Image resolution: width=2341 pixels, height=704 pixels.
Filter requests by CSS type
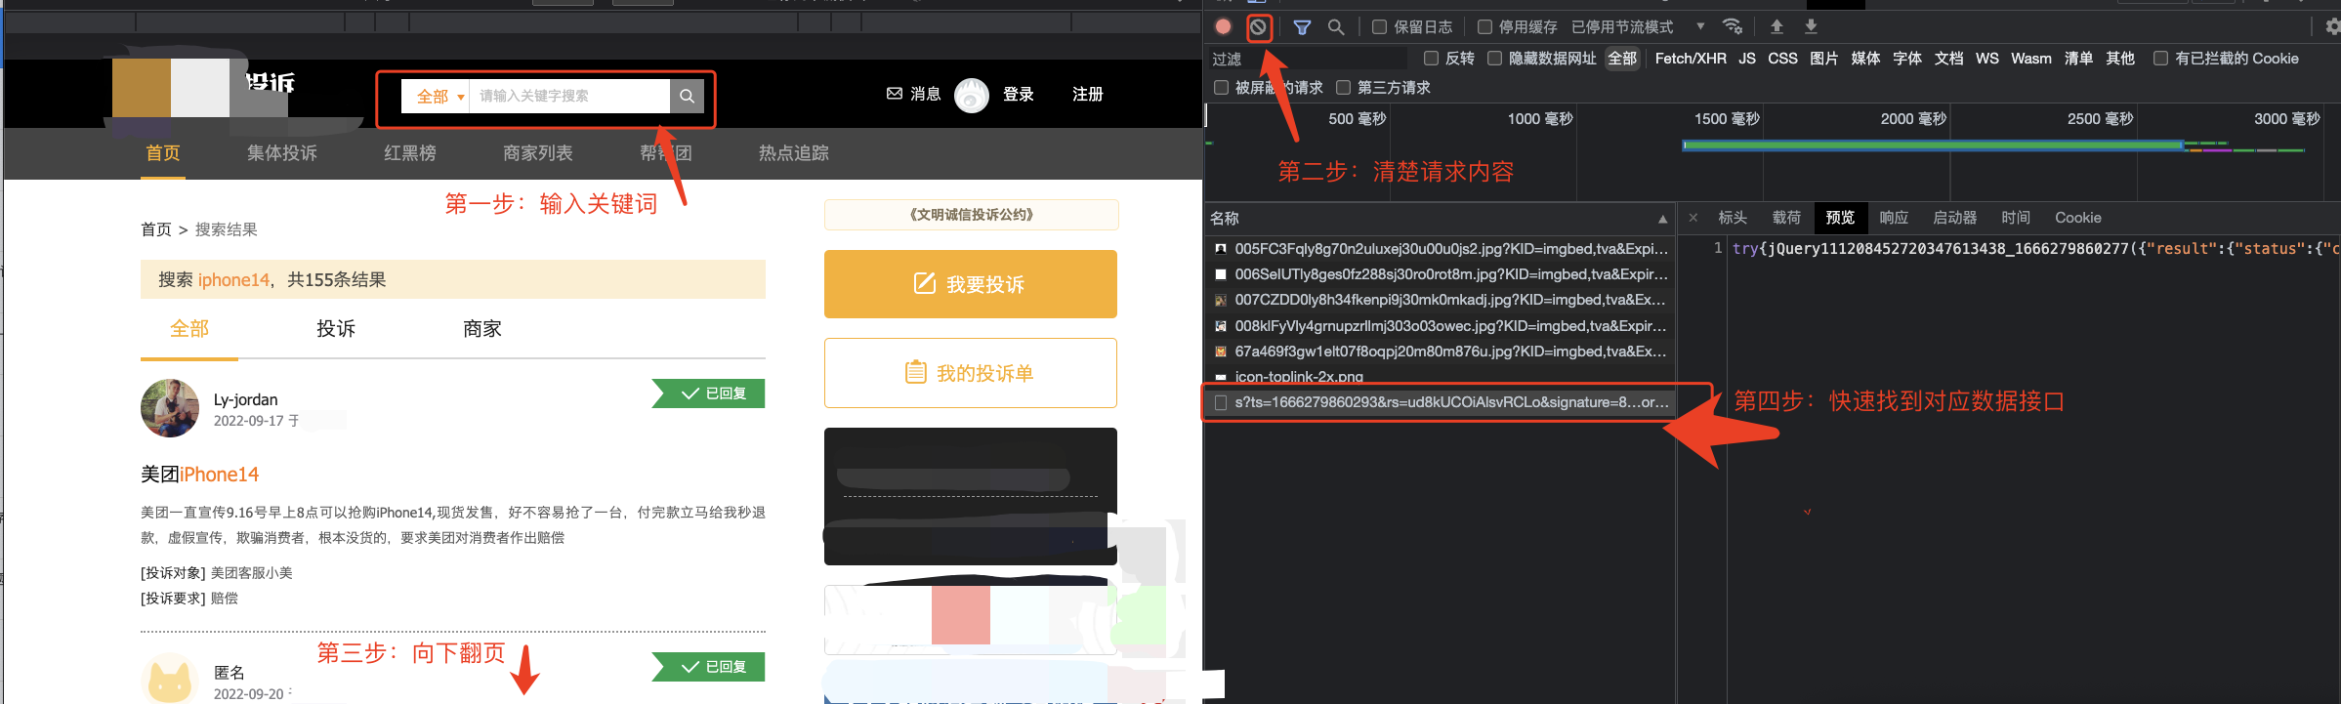point(1782,59)
